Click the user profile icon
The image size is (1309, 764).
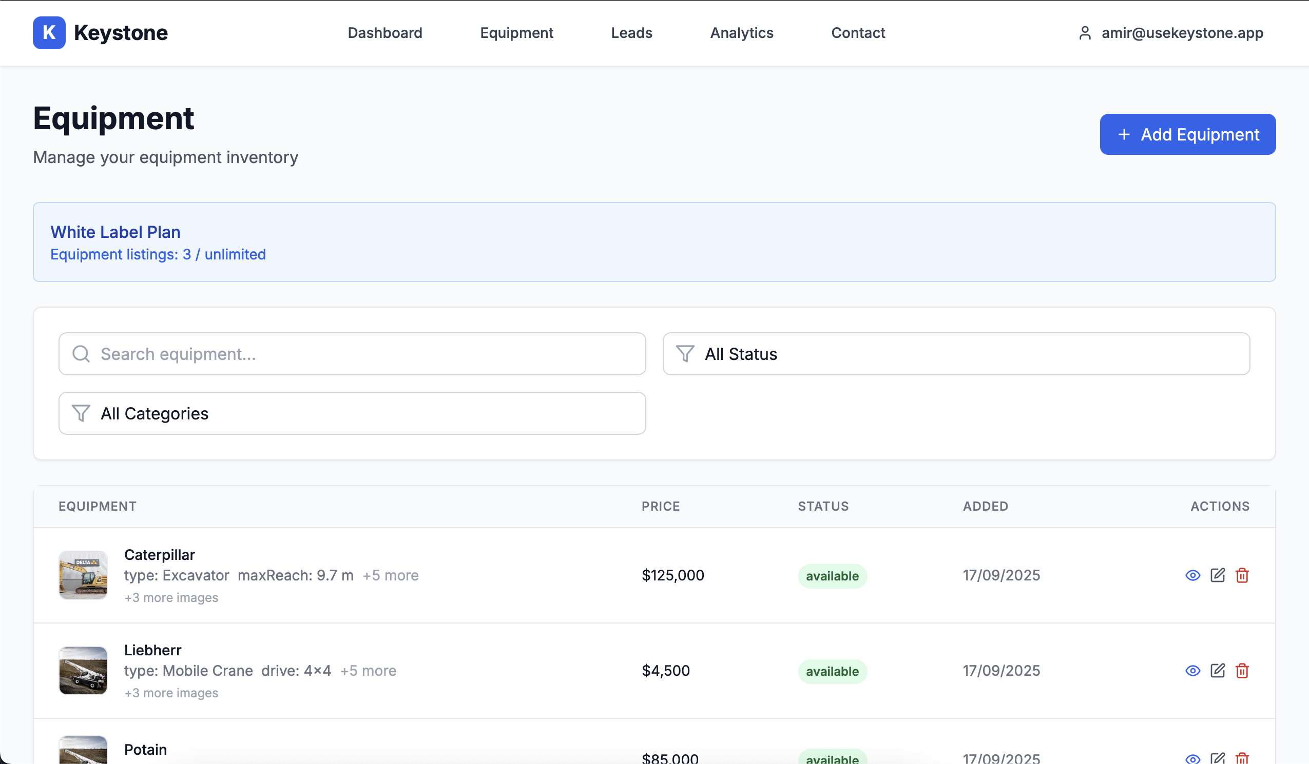point(1085,33)
